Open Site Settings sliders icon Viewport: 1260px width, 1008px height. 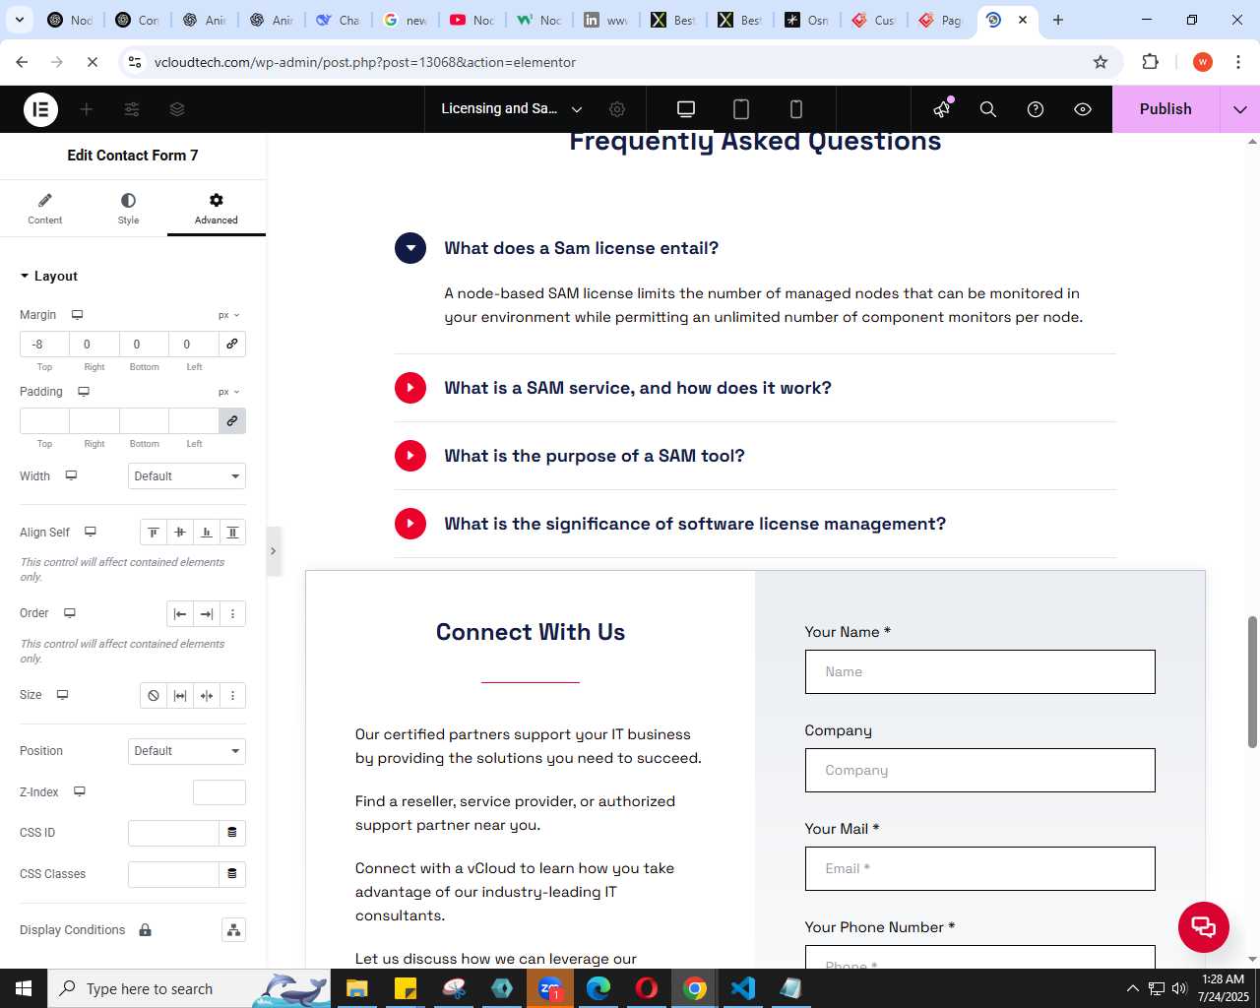(132, 109)
